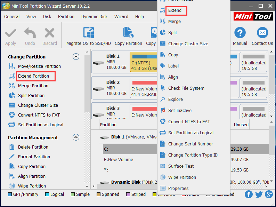Click Split Partition sidebar icon

[11, 95]
